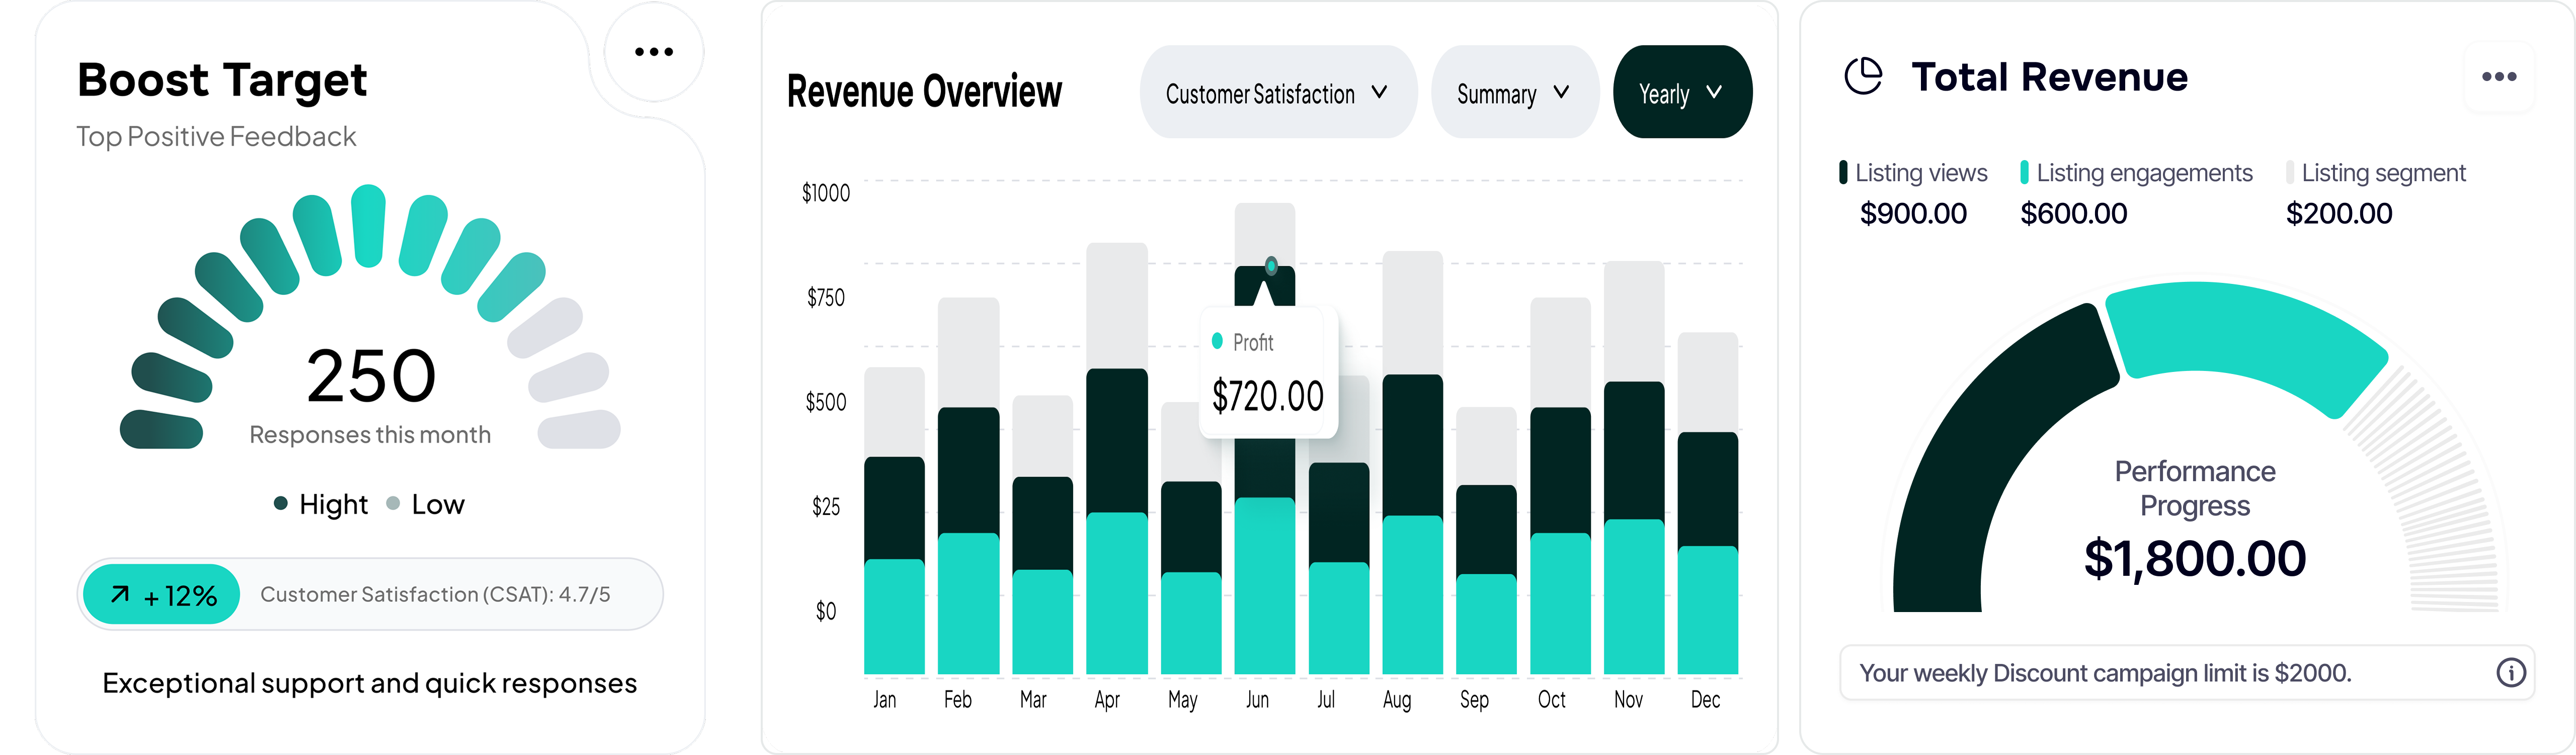Click the June data point marker
Screen dimensions: 2576x755
tap(1271, 266)
